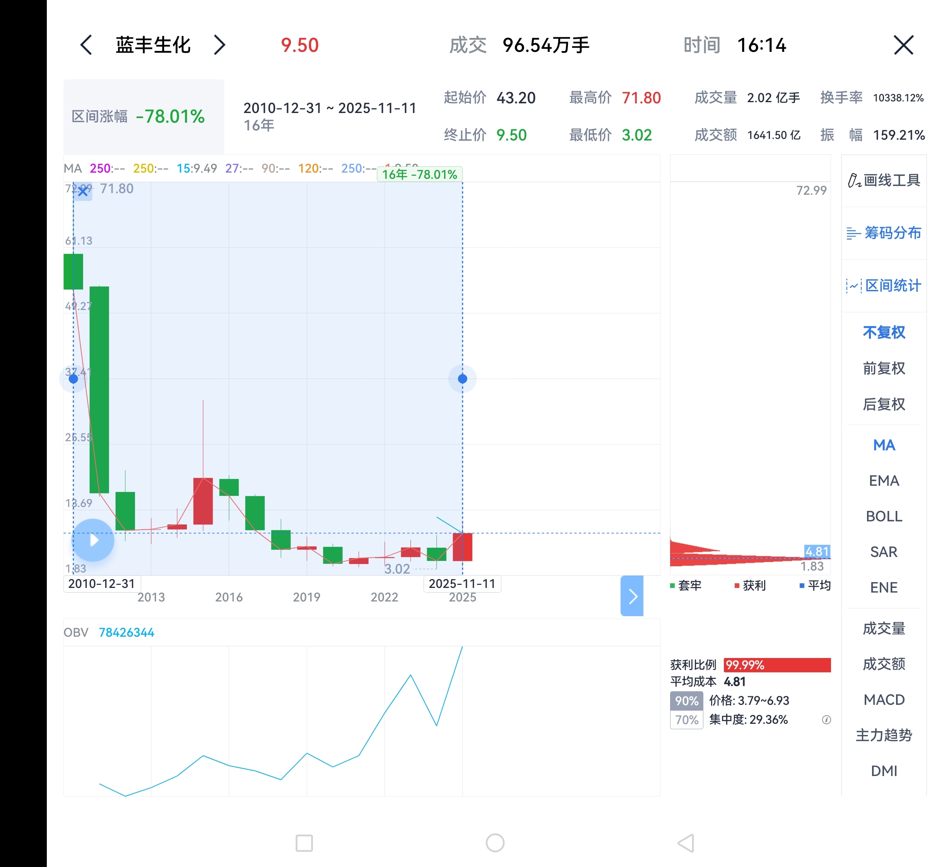
Task: Select 后复权 price adjustment mode
Action: [x=884, y=404]
